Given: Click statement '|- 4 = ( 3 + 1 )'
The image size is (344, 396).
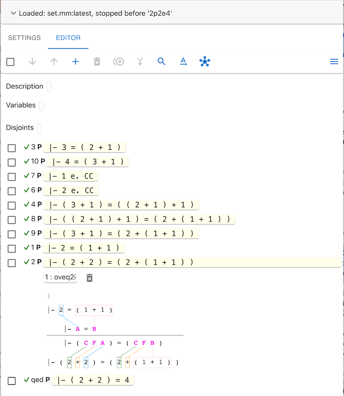Looking at the screenshot, I should (x=88, y=162).
